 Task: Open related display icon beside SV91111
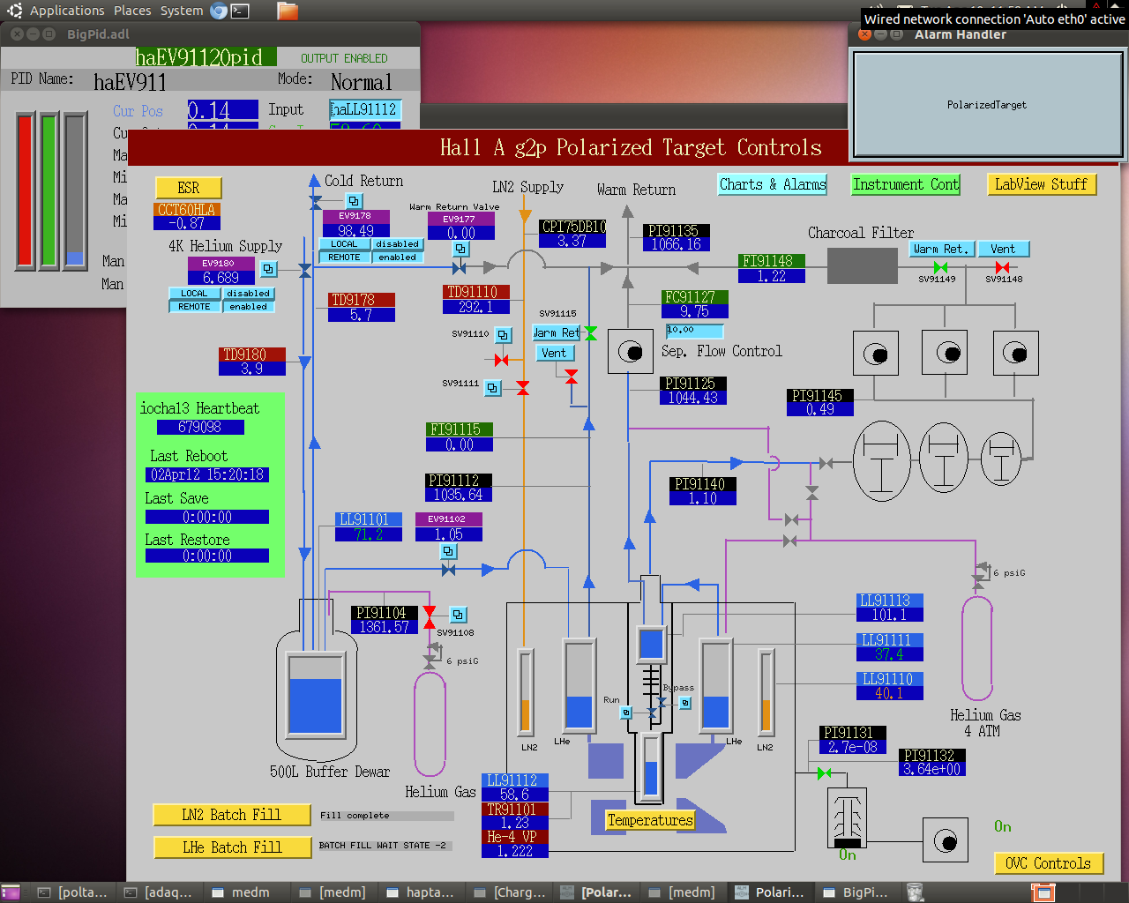click(493, 387)
